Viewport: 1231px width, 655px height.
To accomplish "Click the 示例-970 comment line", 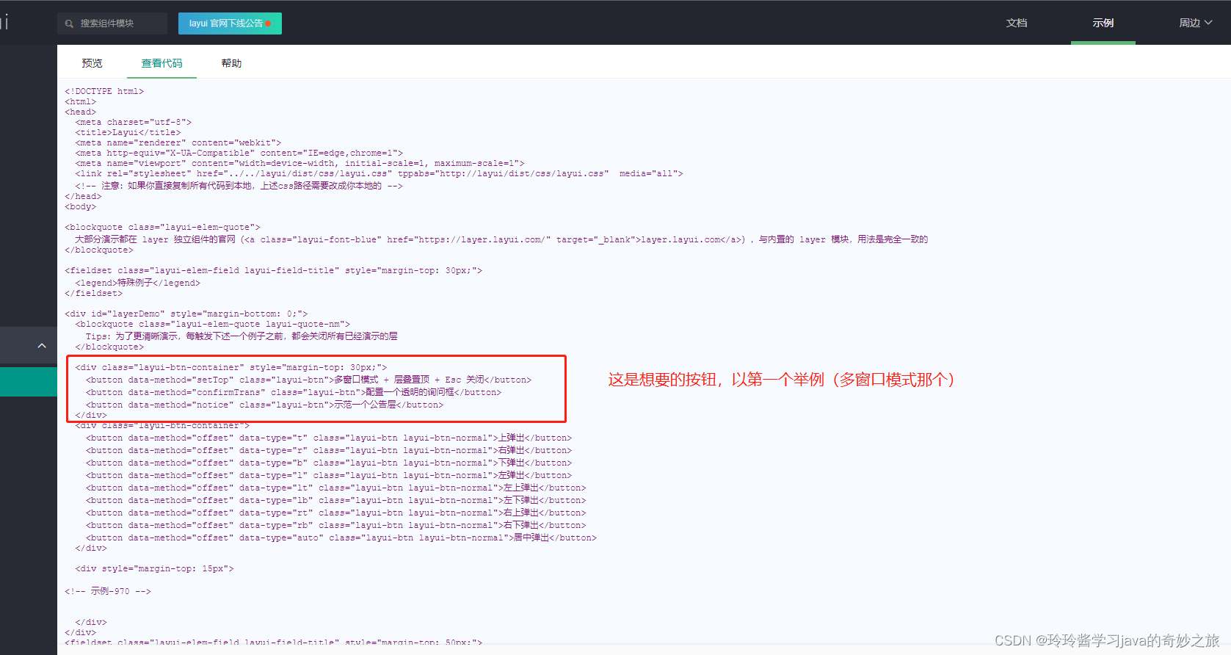I will [x=108, y=591].
